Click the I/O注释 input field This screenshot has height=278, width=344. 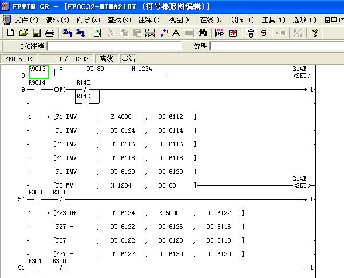(114, 46)
